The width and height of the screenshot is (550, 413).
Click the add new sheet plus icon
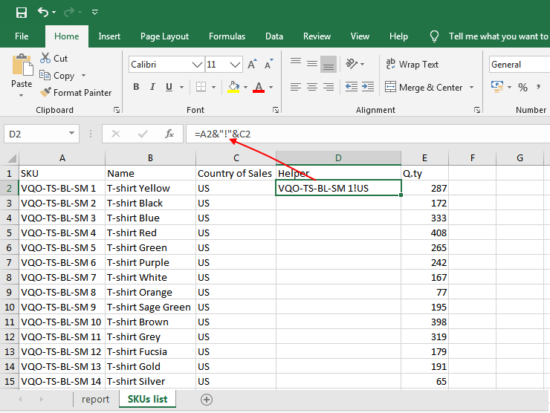pos(207,400)
